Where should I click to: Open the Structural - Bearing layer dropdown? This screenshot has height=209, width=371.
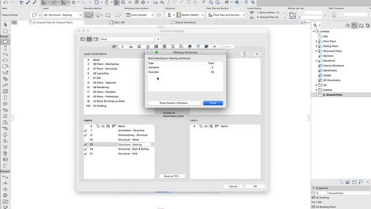click(62, 15)
